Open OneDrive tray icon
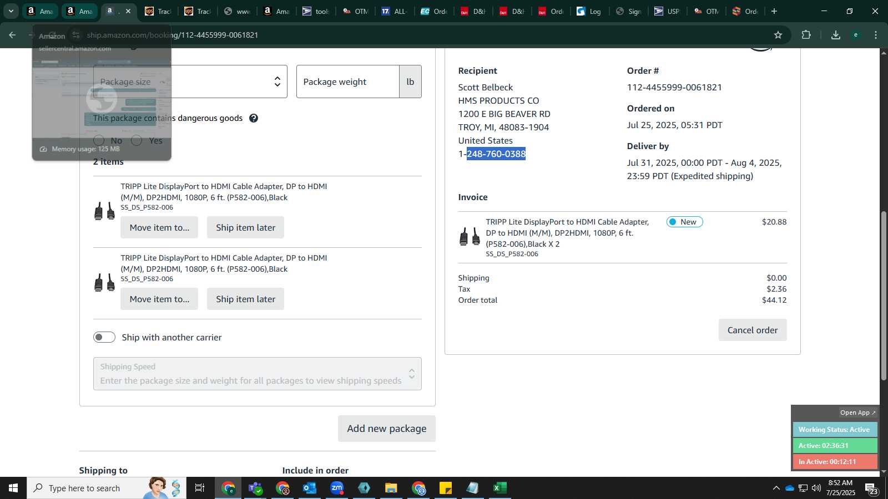888x499 pixels. coord(789,488)
